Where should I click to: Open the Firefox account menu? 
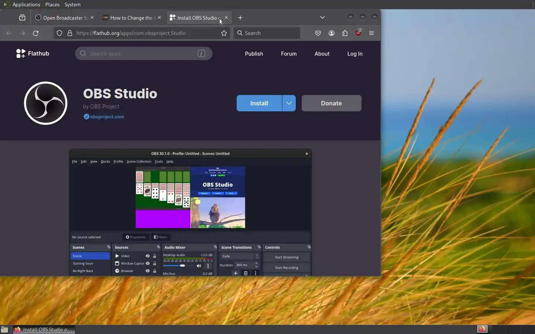pos(331,33)
